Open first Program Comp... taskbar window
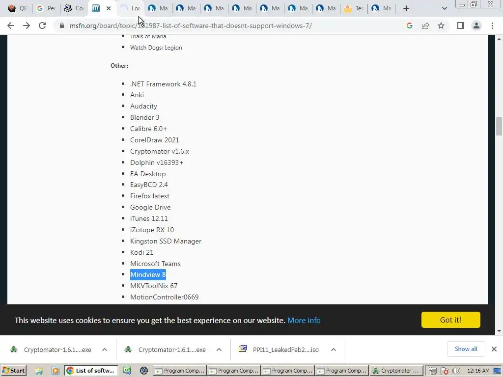This screenshot has width=503, height=377. (x=180, y=371)
